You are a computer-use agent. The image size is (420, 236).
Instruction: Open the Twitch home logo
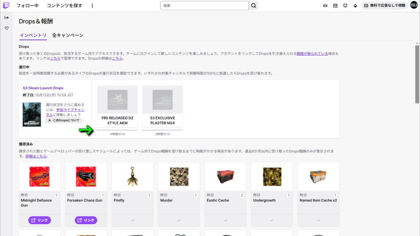pyautogui.click(x=6, y=5)
